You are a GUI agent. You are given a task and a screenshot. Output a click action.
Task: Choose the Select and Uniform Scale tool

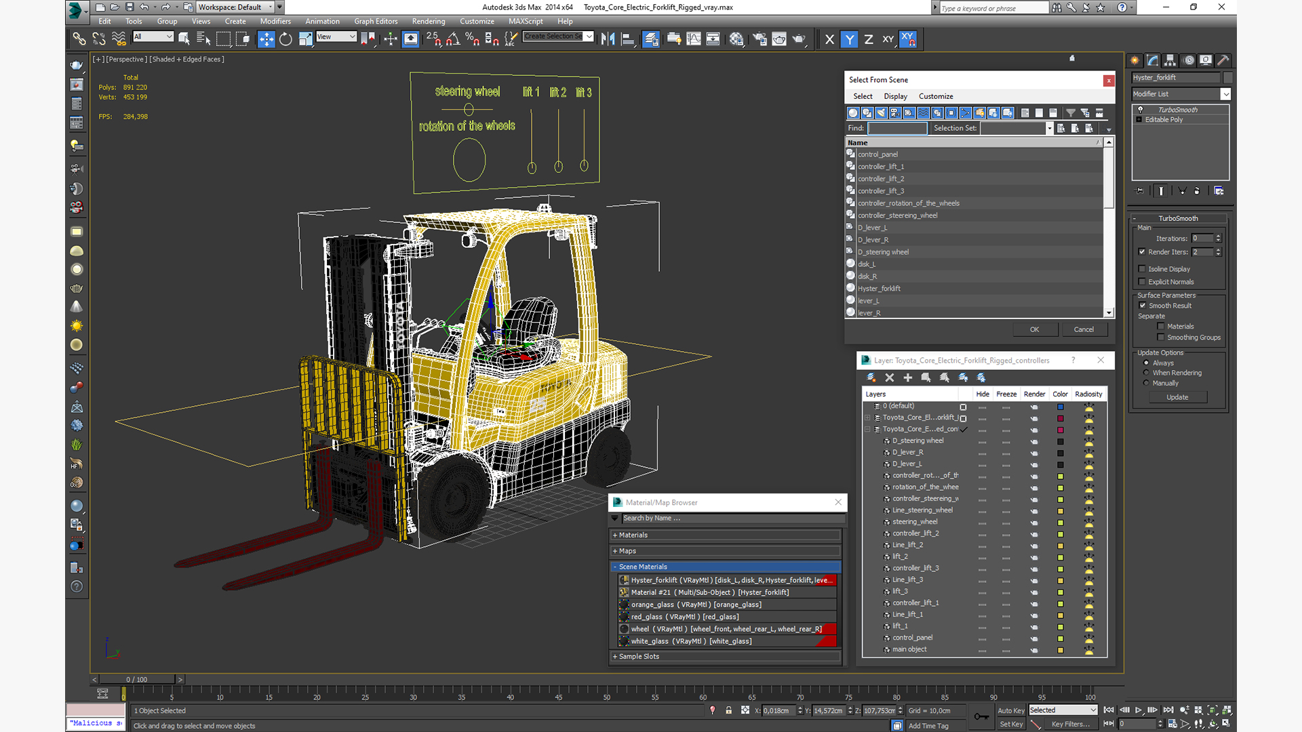(x=305, y=39)
